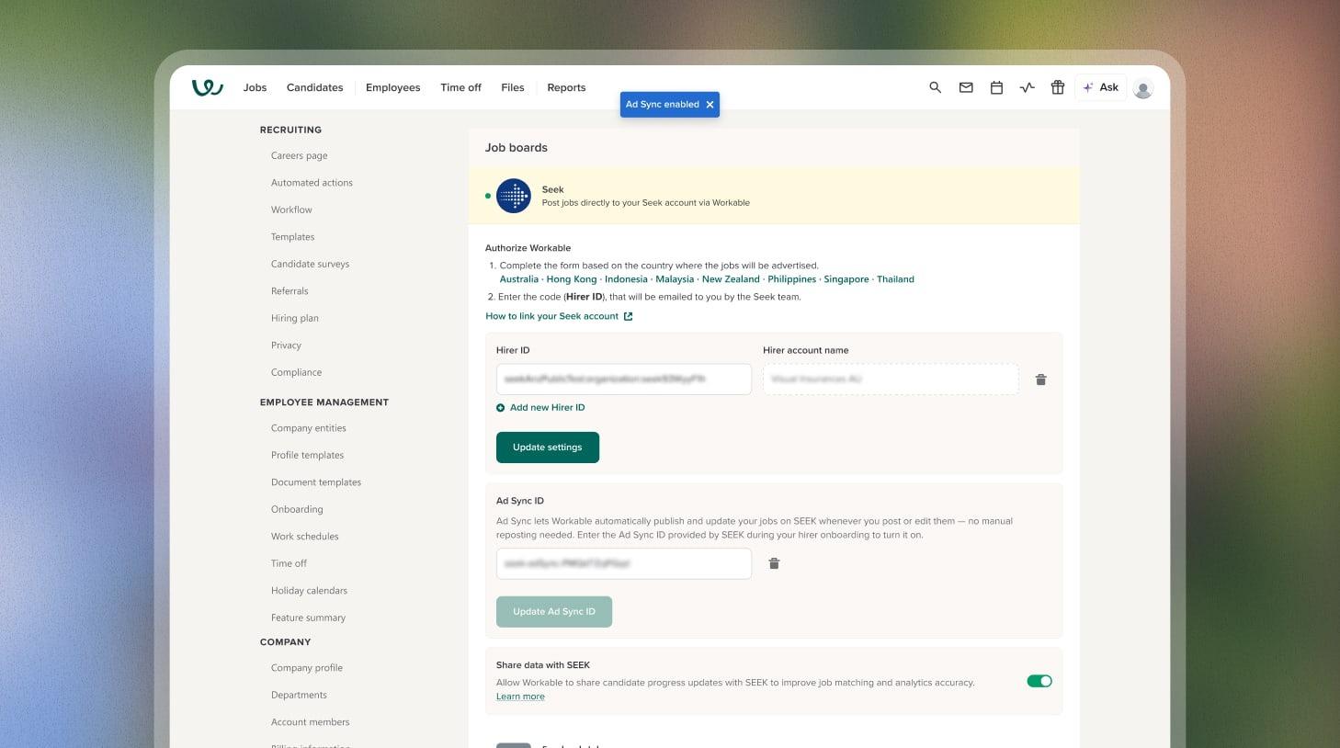Select the Malaysia country link
Screen dimensions: 1340x748
click(675, 279)
